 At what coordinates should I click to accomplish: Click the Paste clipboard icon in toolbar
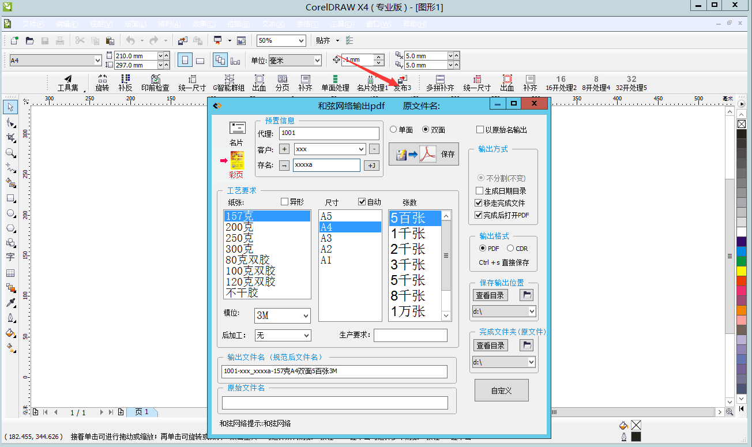(110, 40)
